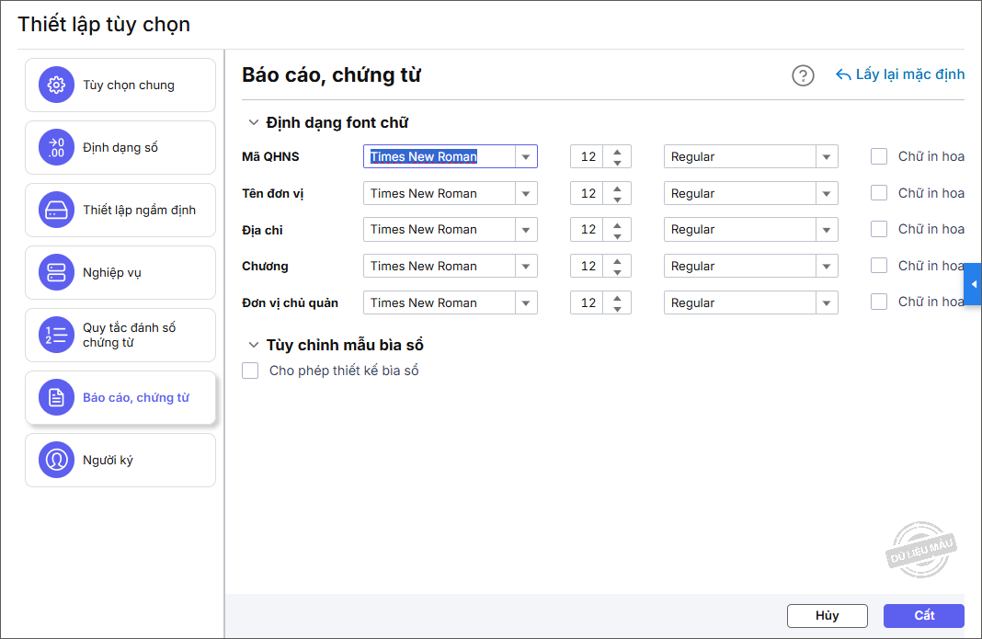The width and height of the screenshot is (982, 639).
Task: Click the Lấy lại mặc định link
Action: pos(900,74)
